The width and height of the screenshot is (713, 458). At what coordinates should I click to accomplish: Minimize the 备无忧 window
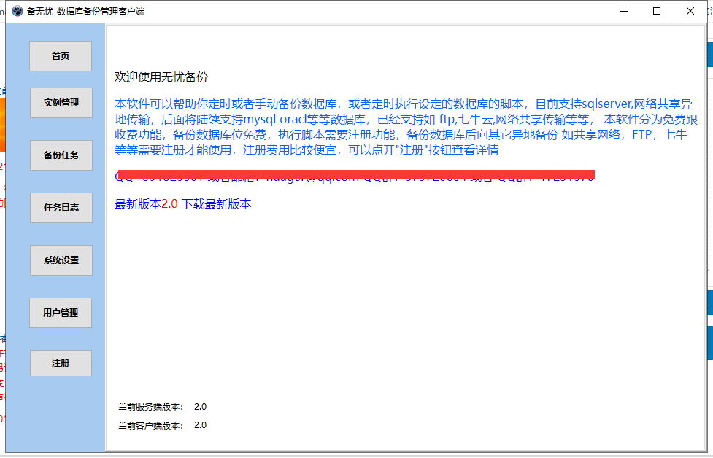pyautogui.click(x=624, y=11)
